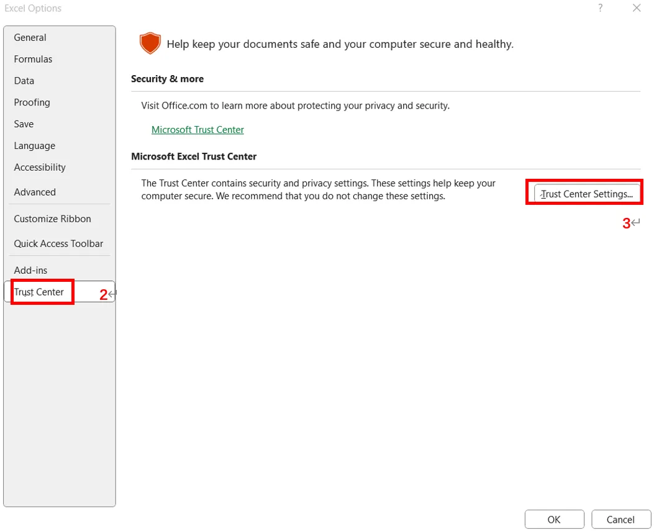The width and height of the screenshot is (654, 532).
Task: Open the Save options category
Action: [24, 124]
